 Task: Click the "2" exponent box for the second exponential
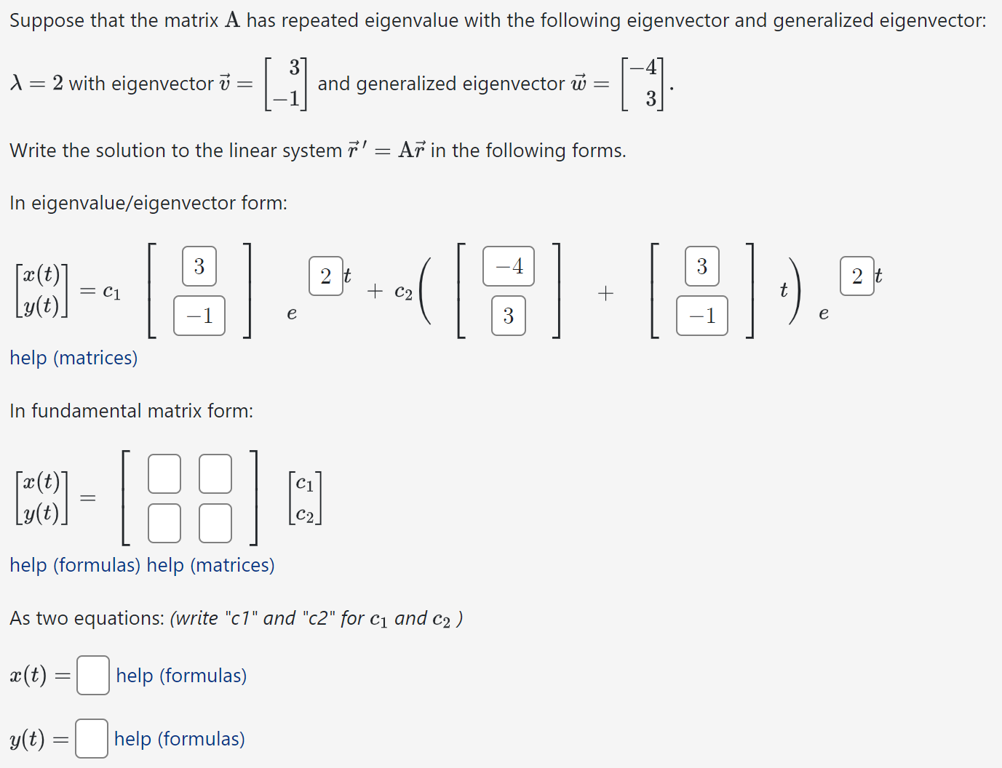(856, 276)
